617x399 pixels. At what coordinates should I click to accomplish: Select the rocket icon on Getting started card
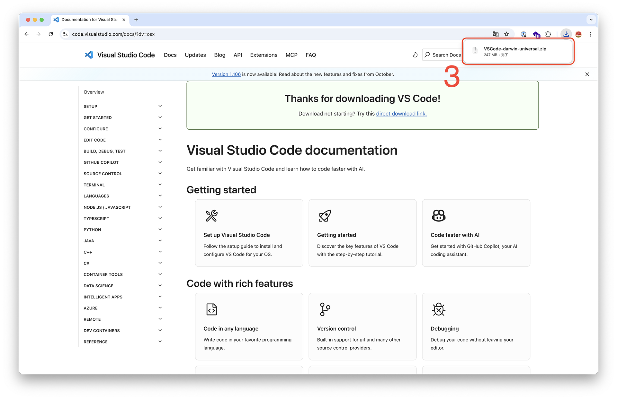coord(325,216)
